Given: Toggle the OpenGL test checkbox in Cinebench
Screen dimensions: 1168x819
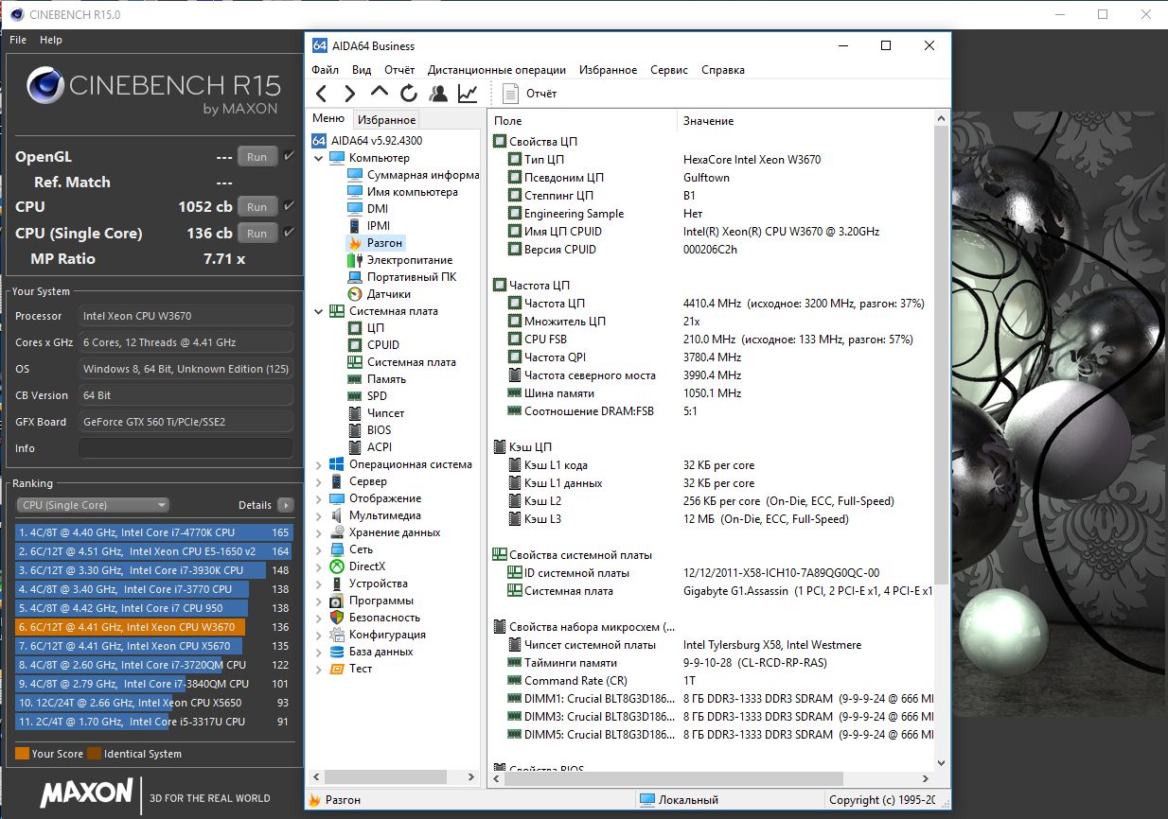Looking at the screenshot, I should [x=290, y=156].
